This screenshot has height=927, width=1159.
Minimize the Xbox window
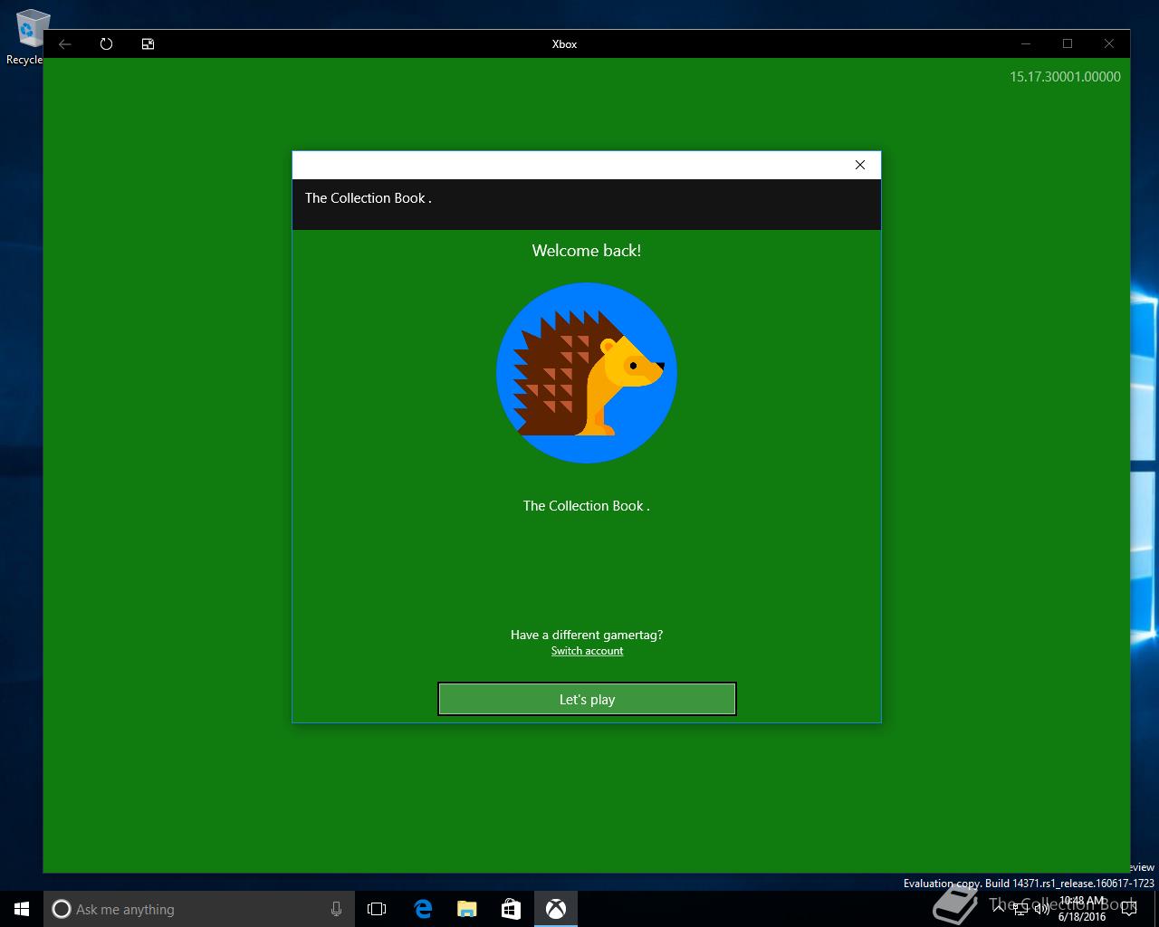[1026, 43]
